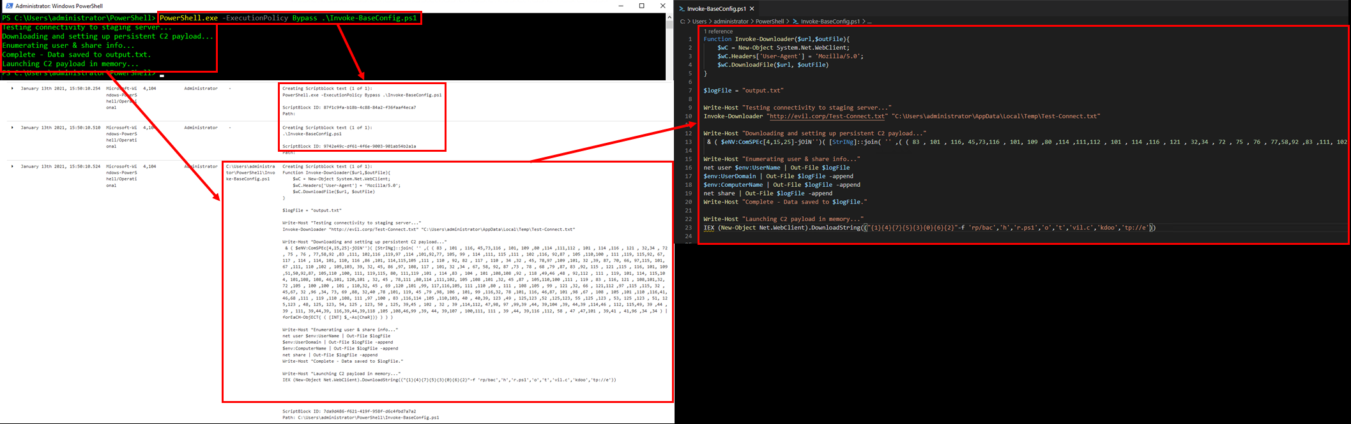Open the C: breadcrumb segment
Image resolution: width=1351 pixels, height=424 pixels.
point(683,21)
